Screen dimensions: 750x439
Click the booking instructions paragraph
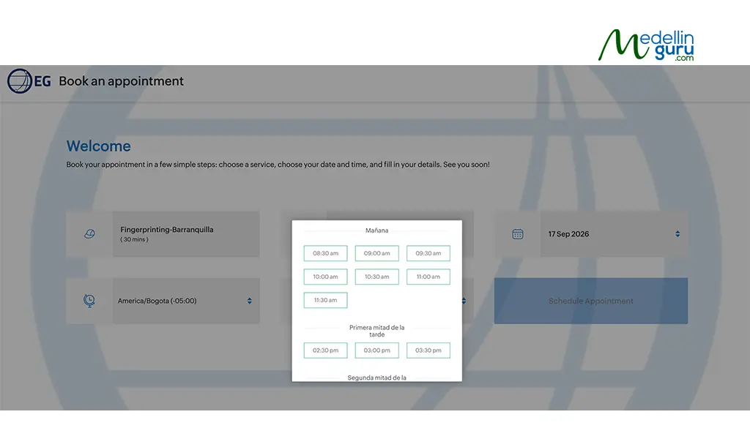[x=278, y=165]
